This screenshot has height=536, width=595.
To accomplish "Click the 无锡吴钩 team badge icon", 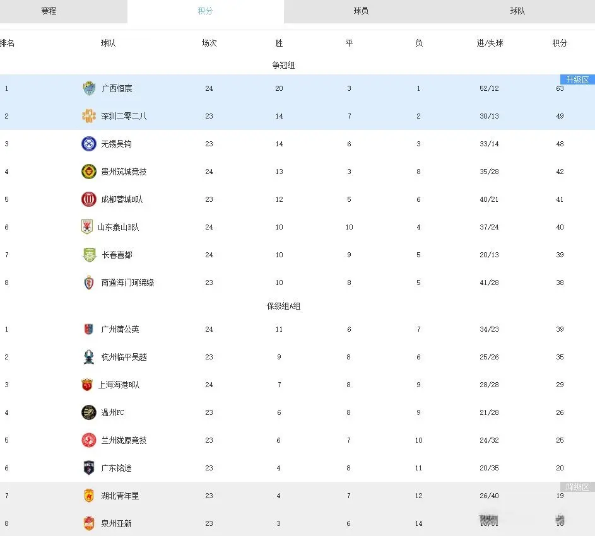I will [x=89, y=144].
